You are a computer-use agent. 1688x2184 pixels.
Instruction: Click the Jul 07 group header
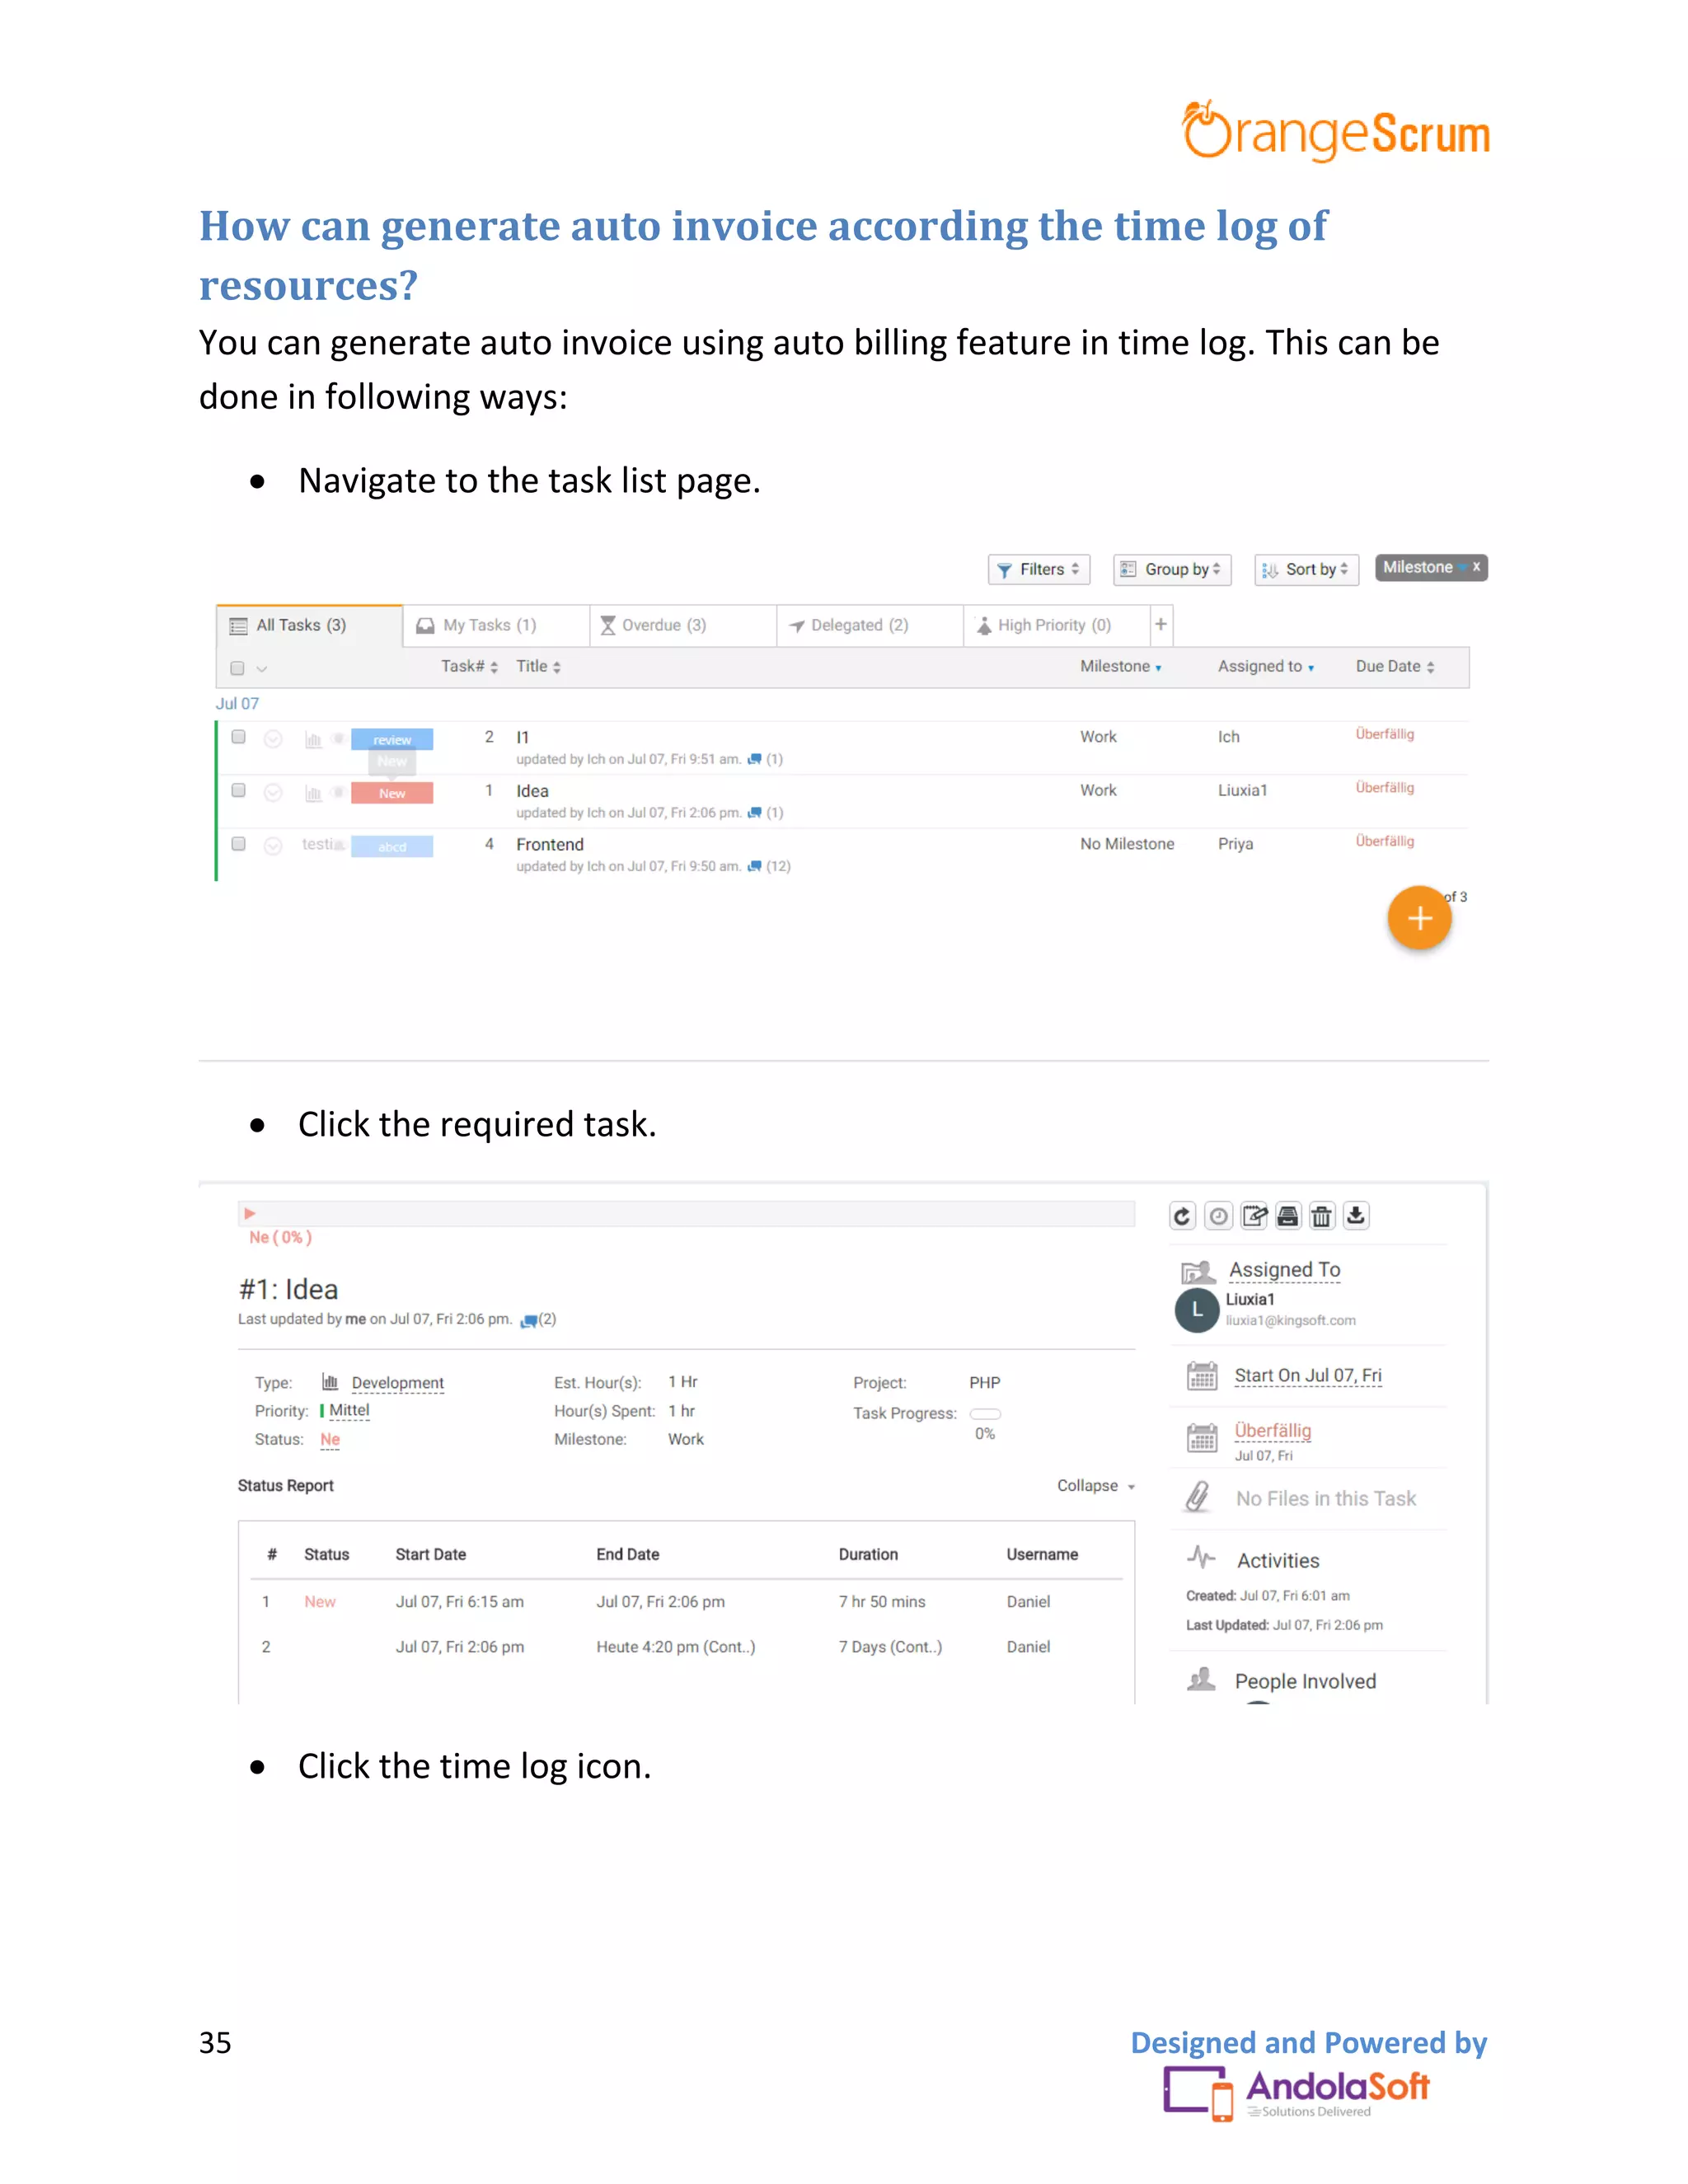coord(237,704)
